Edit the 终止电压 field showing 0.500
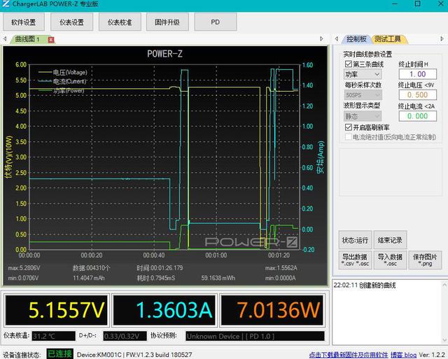Image resolution: width=448 pixels, height=359 pixels. point(418,95)
